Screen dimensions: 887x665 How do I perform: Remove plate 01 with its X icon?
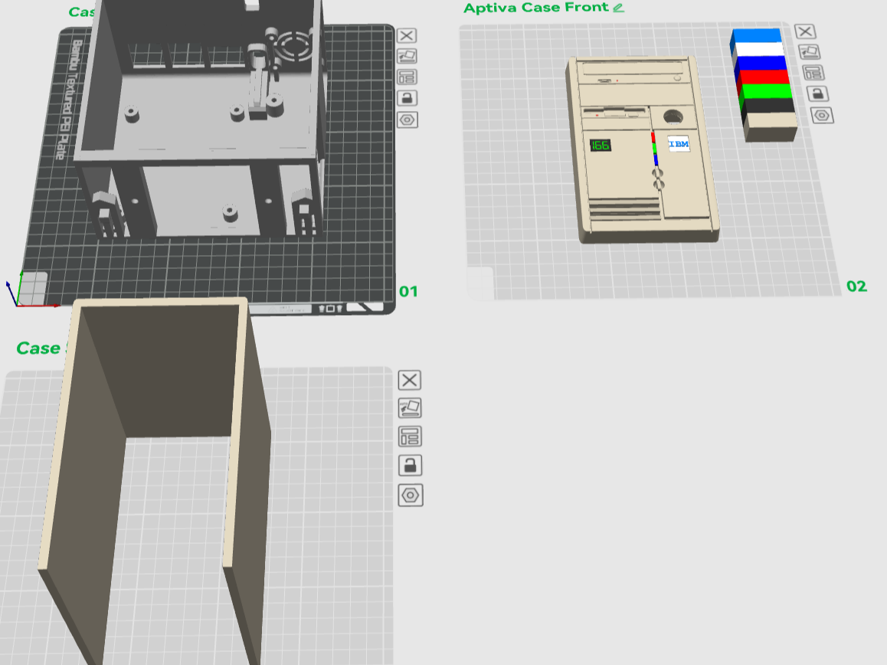[x=406, y=36]
